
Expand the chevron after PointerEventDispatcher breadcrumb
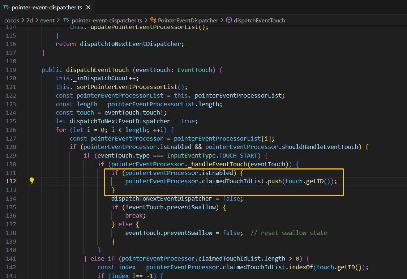click(222, 20)
